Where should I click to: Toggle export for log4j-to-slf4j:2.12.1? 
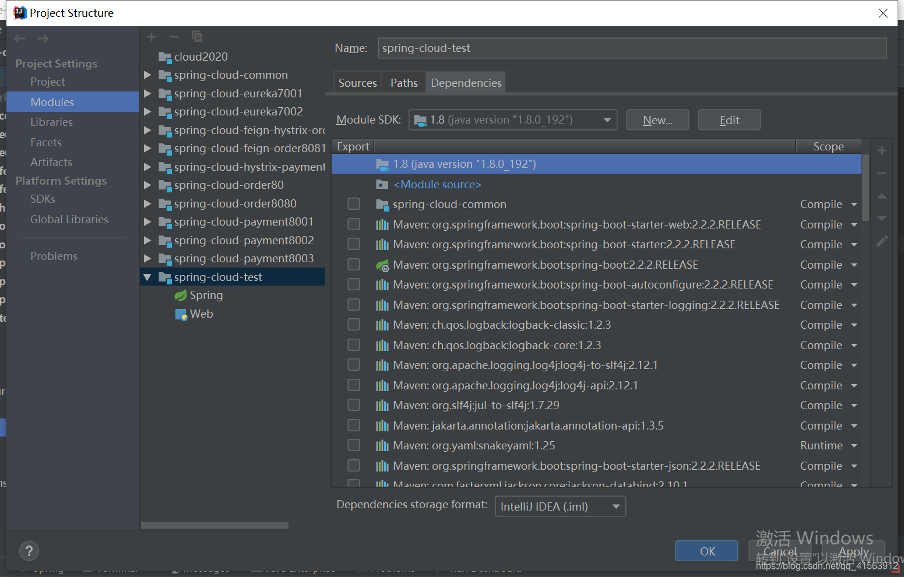coord(354,365)
